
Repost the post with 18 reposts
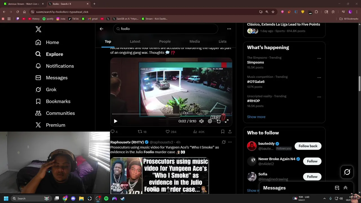point(142,132)
